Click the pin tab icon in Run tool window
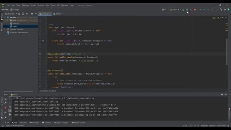231x130 pixels. (5, 117)
